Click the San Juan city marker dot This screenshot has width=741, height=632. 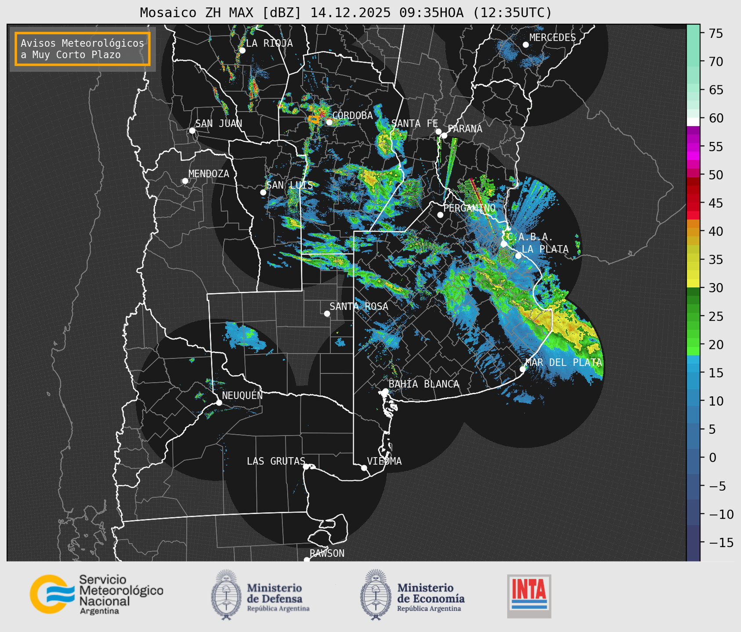click(x=192, y=131)
